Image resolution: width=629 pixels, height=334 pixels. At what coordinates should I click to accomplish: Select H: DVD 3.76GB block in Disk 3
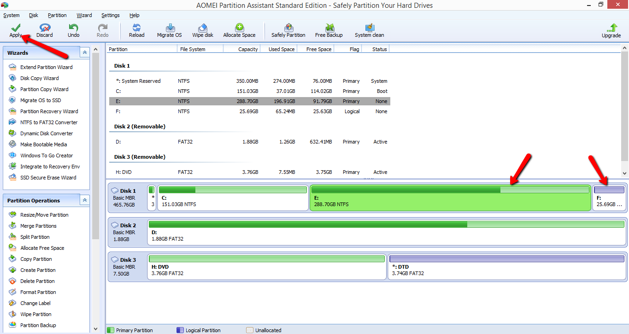point(267,266)
